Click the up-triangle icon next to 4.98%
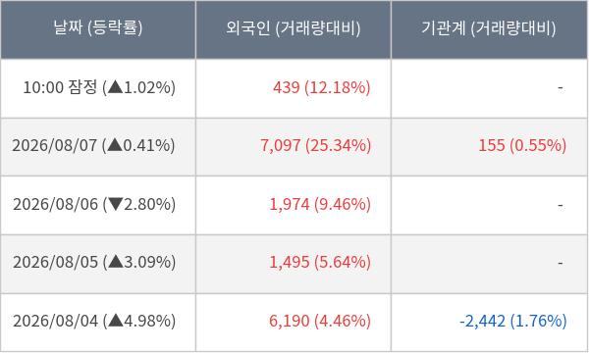 pos(116,321)
